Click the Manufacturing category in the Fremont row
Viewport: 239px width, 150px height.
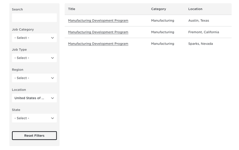click(162, 32)
